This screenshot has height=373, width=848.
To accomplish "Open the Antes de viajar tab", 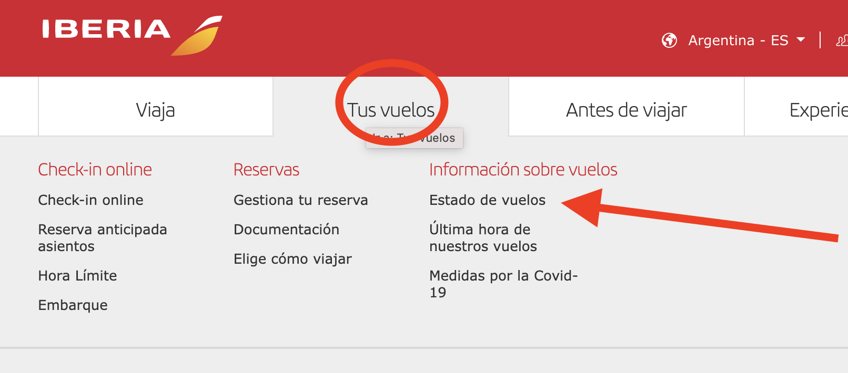I will [x=627, y=107].
